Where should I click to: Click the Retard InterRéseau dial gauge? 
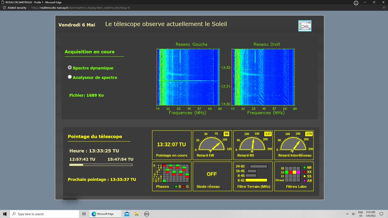[x=294, y=144]
